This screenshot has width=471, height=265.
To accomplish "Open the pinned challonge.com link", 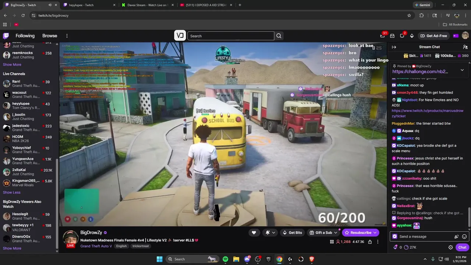I will (x=420, y=72).
